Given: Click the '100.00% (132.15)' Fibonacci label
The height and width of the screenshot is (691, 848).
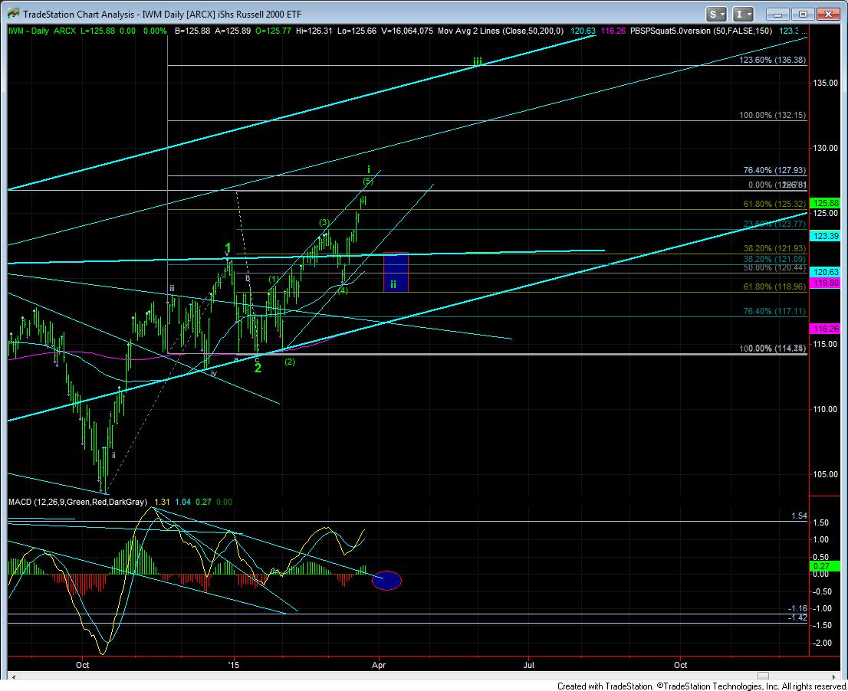Looking at the screenshot, I should [773, 115].
